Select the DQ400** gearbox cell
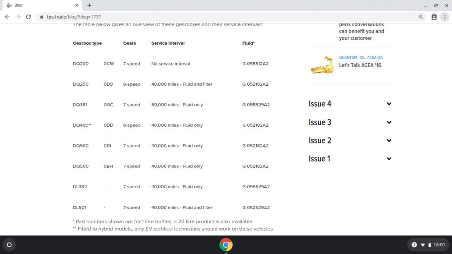Viewport: 452px width, 254px height. [82, 125]
